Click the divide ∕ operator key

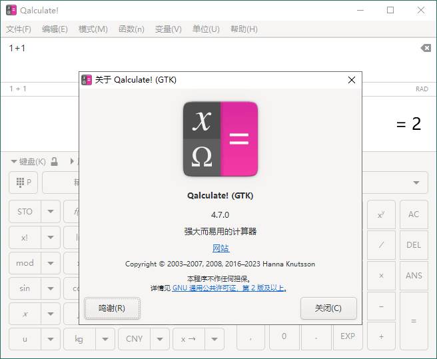click(x=381, y=245)
